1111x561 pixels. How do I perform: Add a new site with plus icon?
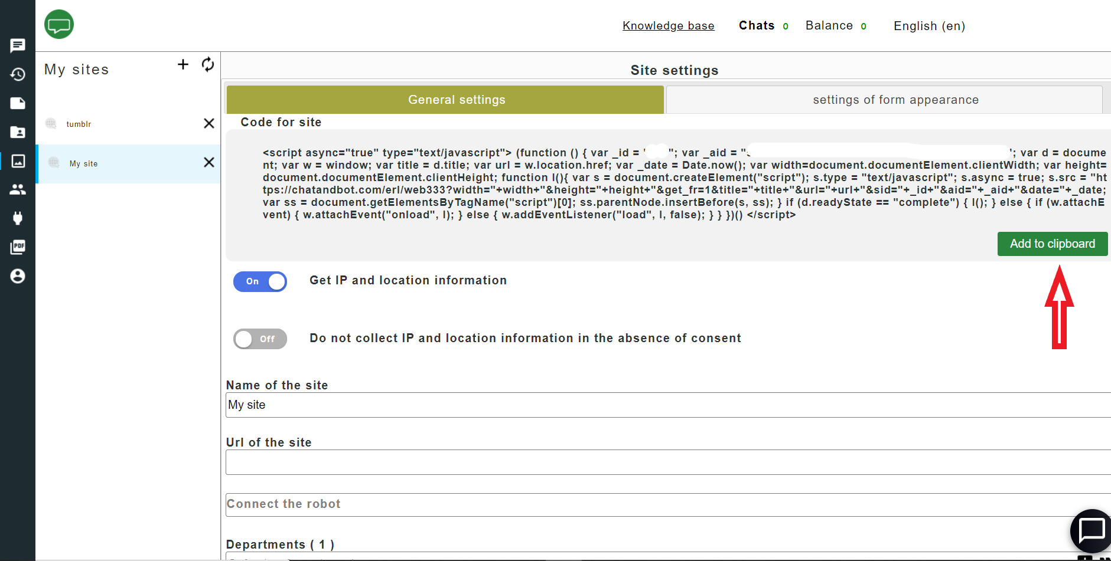click(183, 64)
